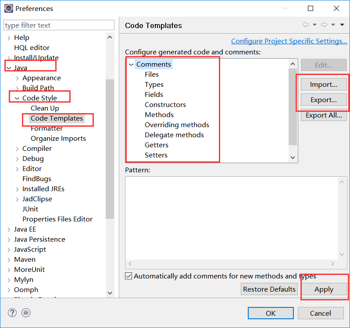Image resolution: width=350 pixels, height=328 pixels.
Task: Select Delegate methods template
Action: (174, 135)
